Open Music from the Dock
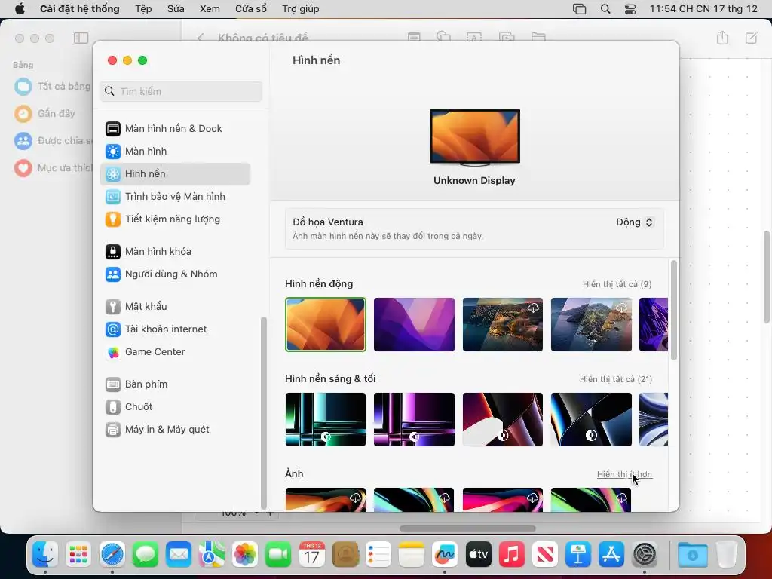772x579 pixels. click(512, 554)
